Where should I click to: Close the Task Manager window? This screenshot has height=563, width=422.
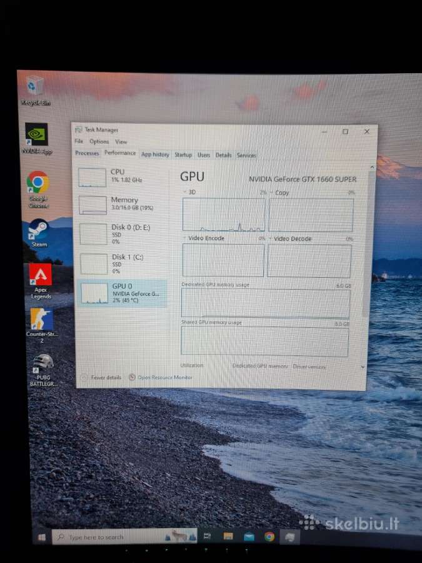pyautogui.click(x=367, y=132)
